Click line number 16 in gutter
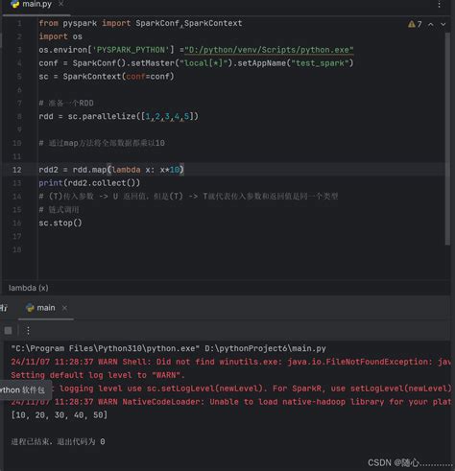This screenshot has height=471, width=455. [x=17, y=224]
